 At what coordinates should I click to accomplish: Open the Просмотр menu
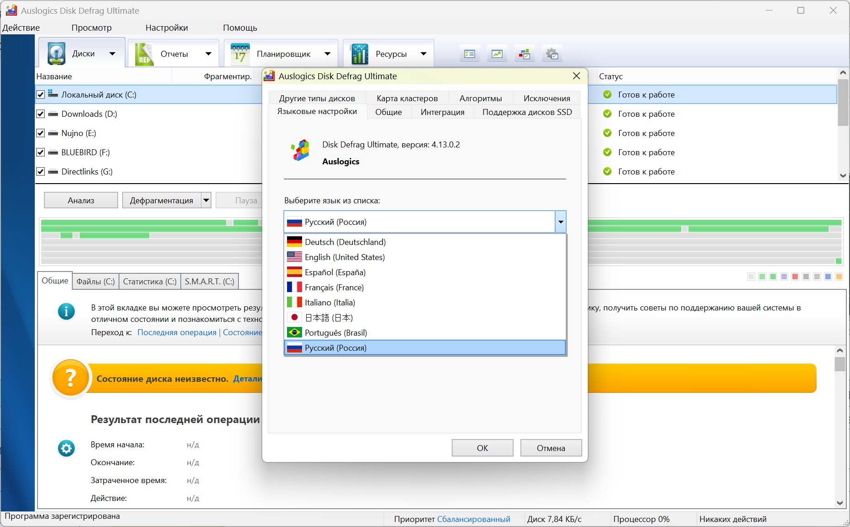92,27
